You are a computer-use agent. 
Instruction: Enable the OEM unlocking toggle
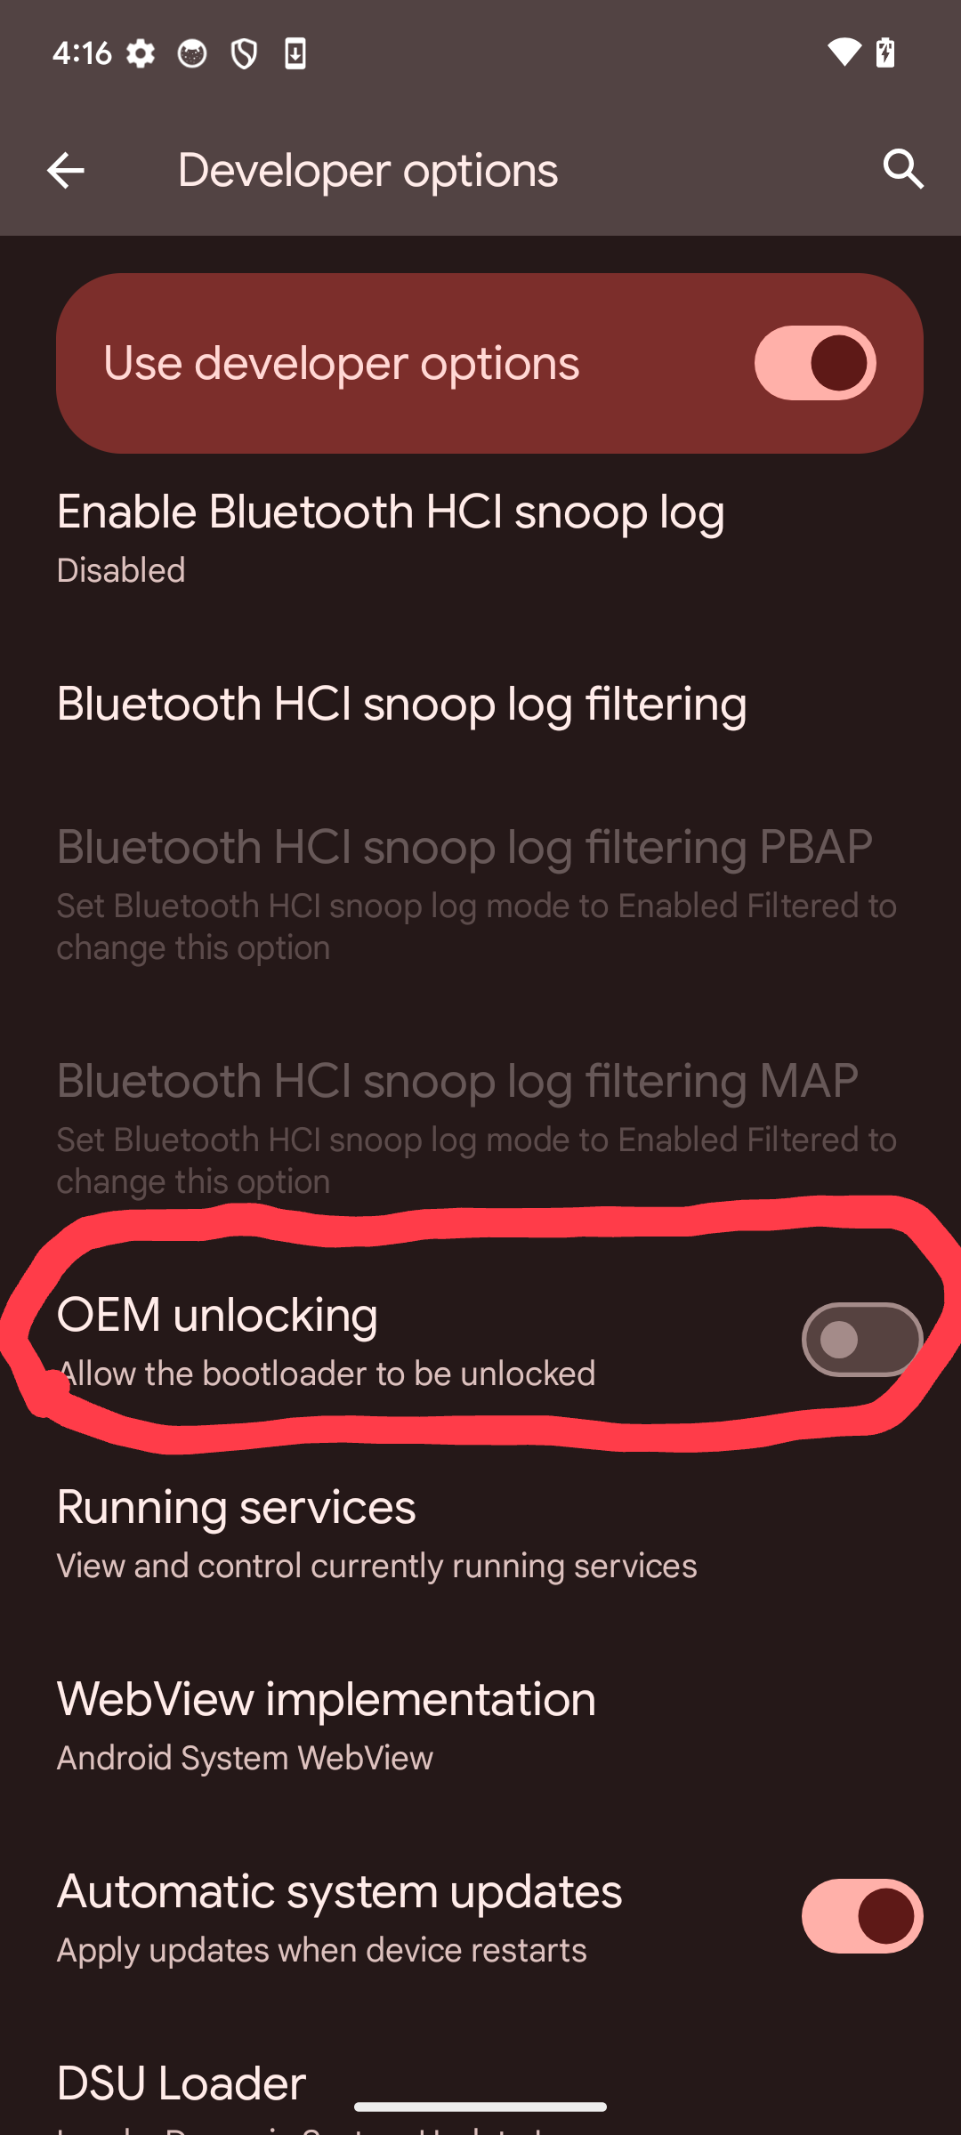(x=861, y=1340)
